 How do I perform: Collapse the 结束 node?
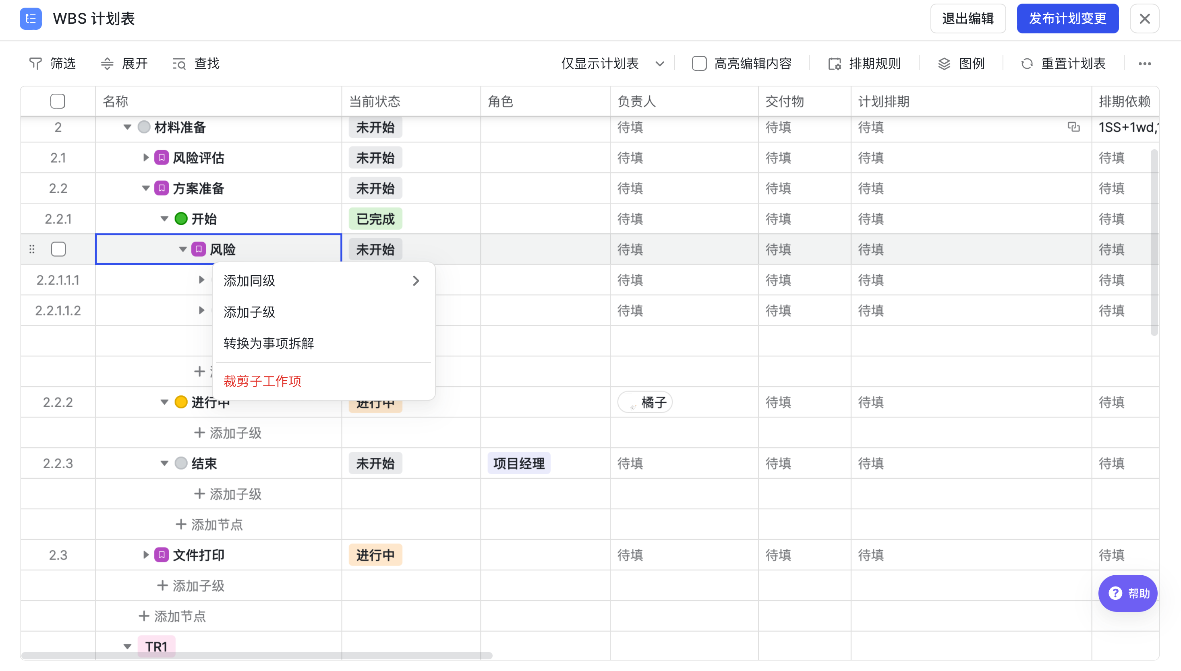pyautogui.click(x=164, y=463)
